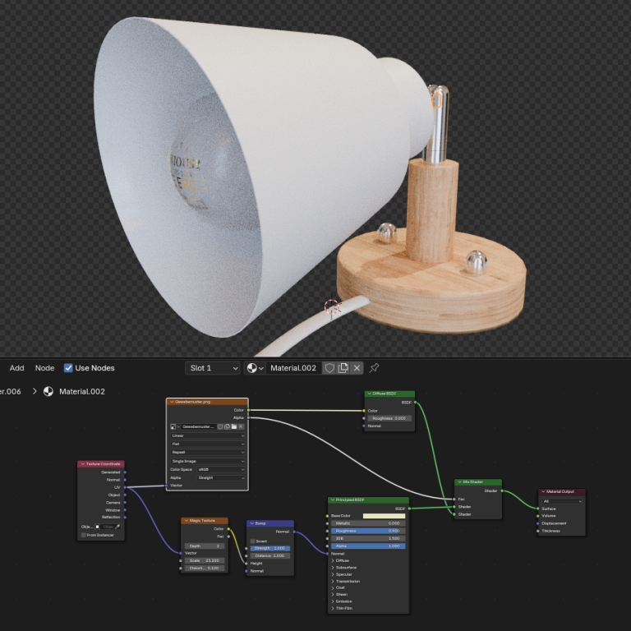Open the Add menu
631x631 pixels.
click(16, 368)
